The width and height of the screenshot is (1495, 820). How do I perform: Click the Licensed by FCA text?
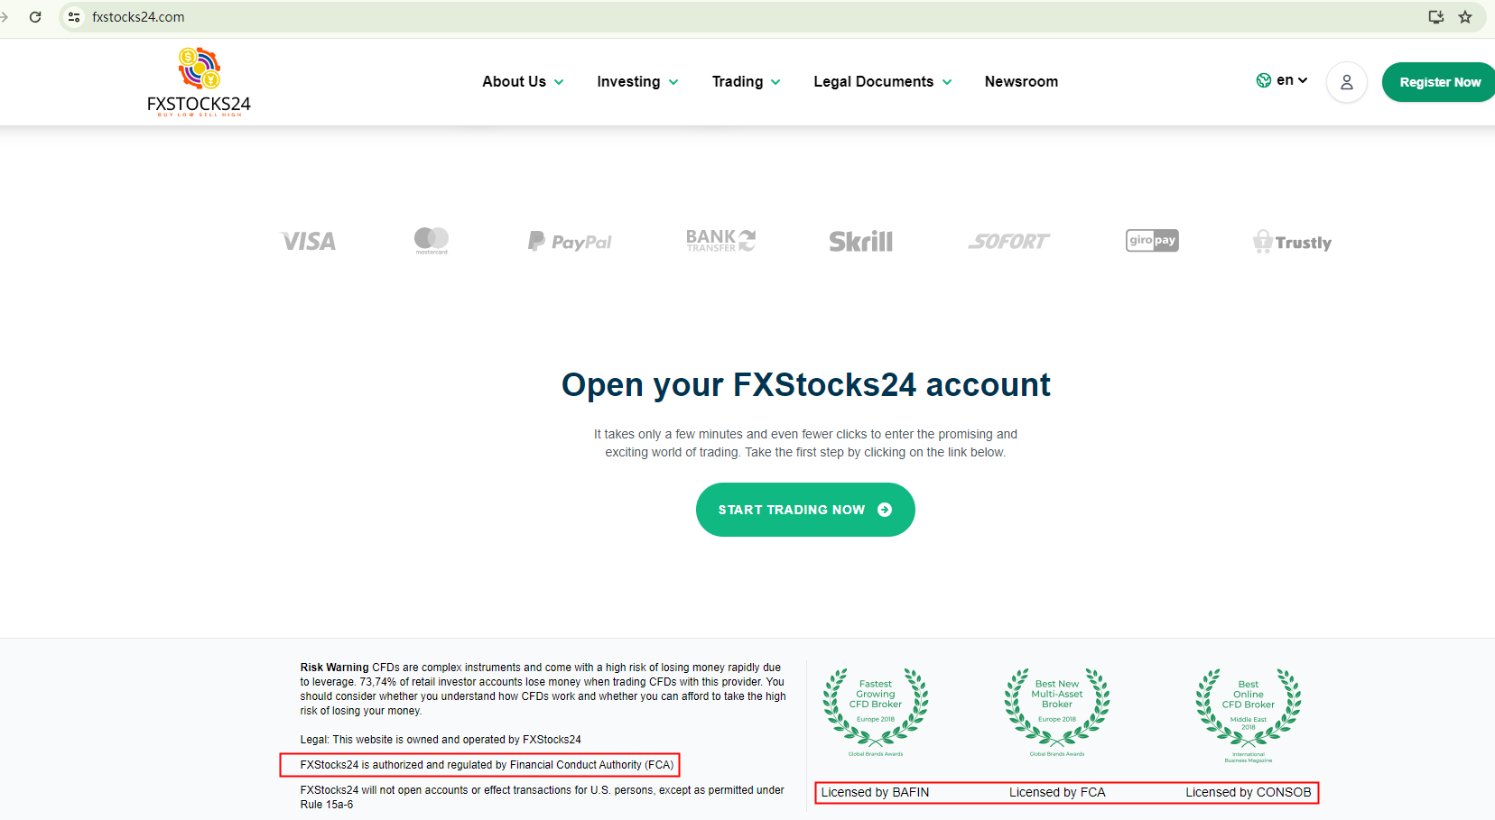tap(1057, 792)
